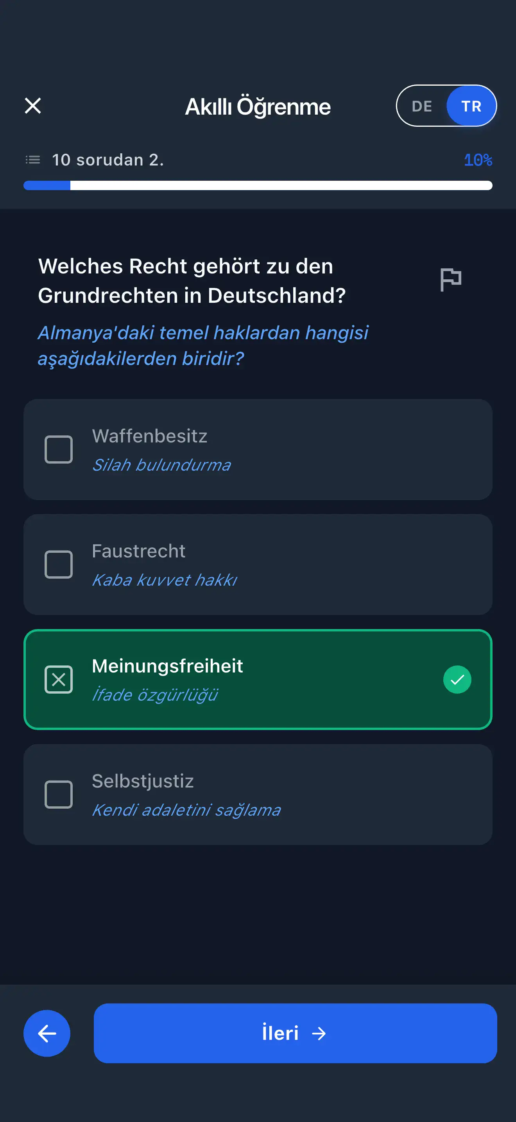Select the Faustrecht answer option
Screen dimensions: 516x1122
(x=258, y=564)
